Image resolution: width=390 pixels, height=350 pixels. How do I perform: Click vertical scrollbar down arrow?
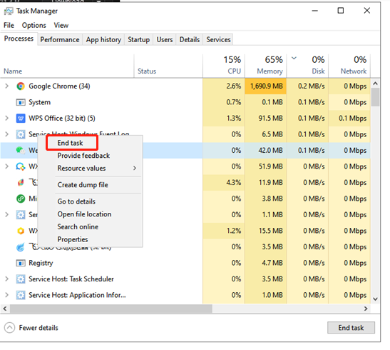pyautogui.click(x=375, y=299)
